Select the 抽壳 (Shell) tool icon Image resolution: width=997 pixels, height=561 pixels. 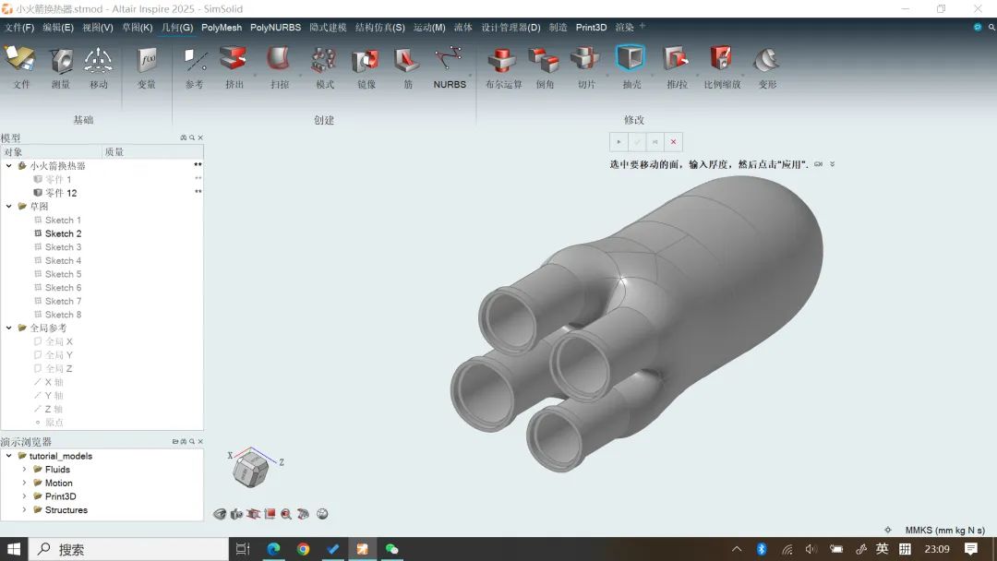point(631,61)
